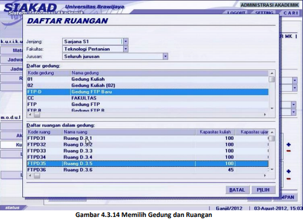Click lower blue plus icon in main window
Viewport: 303px width, 220px height.
pos(289,171)
